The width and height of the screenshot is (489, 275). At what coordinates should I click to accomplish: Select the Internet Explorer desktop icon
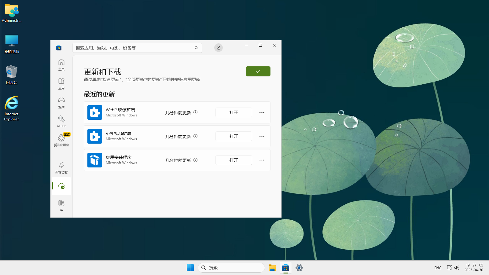tap(12, 109)
